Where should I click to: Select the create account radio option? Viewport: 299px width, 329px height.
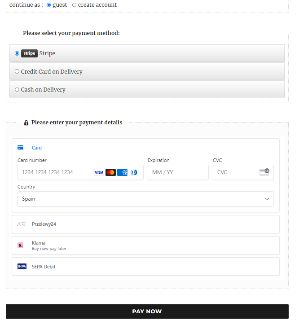click(74, 5)
